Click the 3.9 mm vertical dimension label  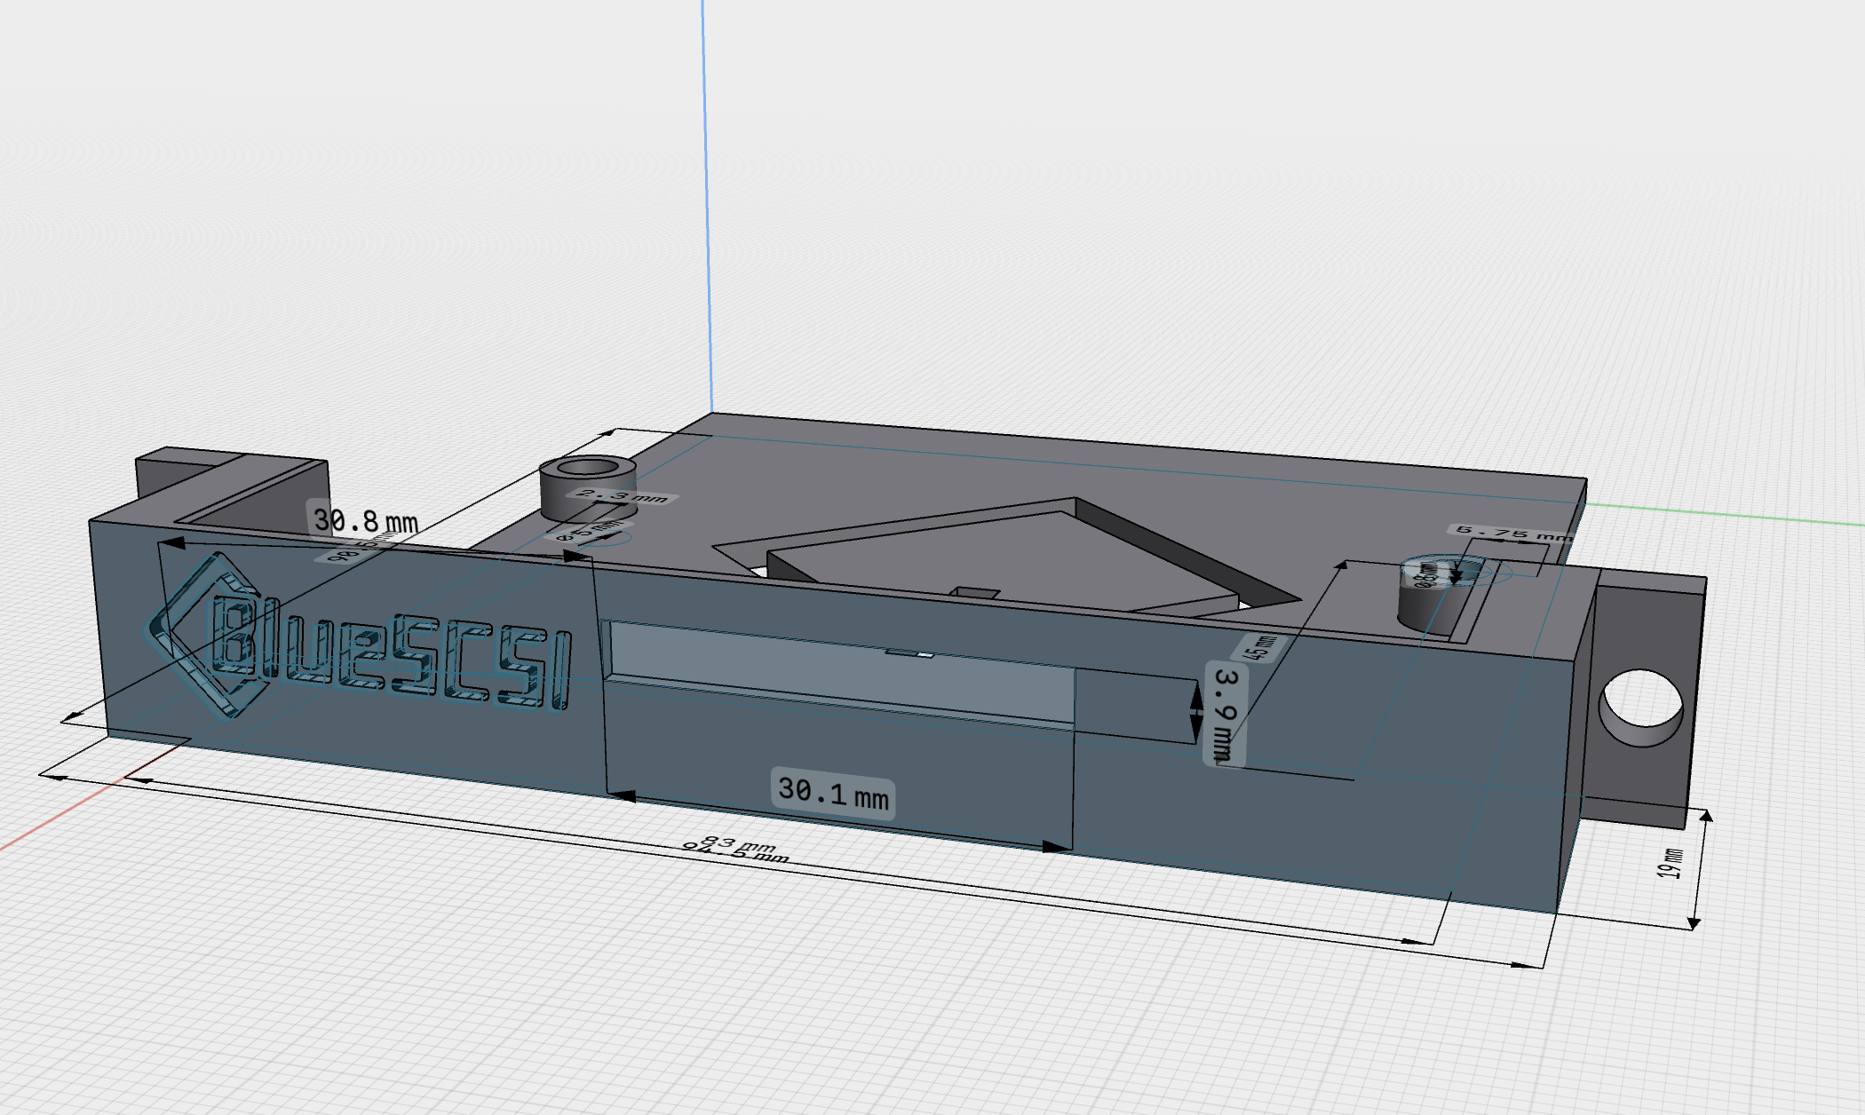click(x=1226, y=714)
